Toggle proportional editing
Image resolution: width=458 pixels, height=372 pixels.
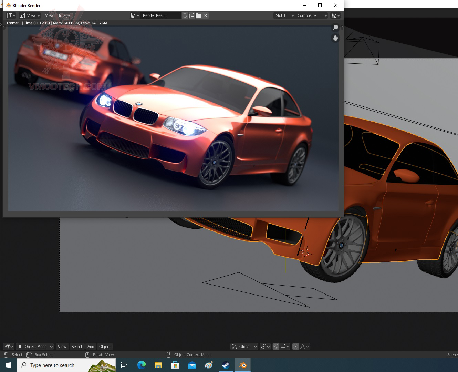(x=295, y=347)
